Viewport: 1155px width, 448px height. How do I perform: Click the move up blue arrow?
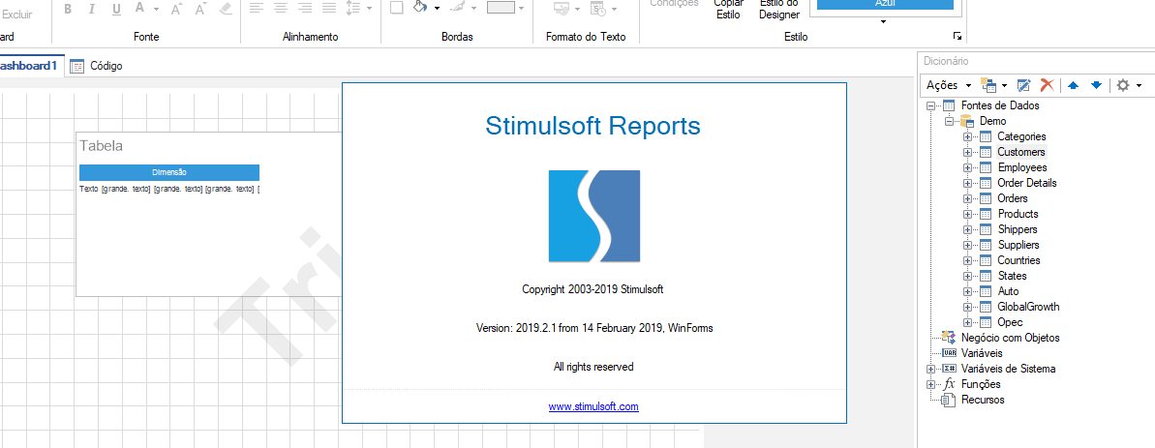[x=1074, y=85]
